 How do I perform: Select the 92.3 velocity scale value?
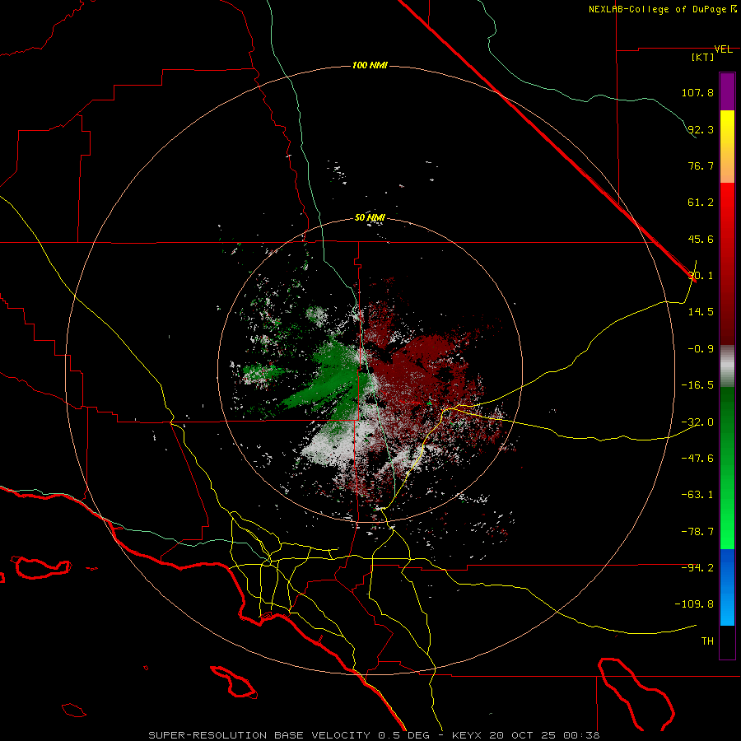click(701, 129)
